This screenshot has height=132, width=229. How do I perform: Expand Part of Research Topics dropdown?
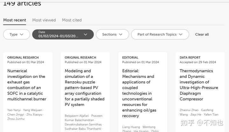160,34
